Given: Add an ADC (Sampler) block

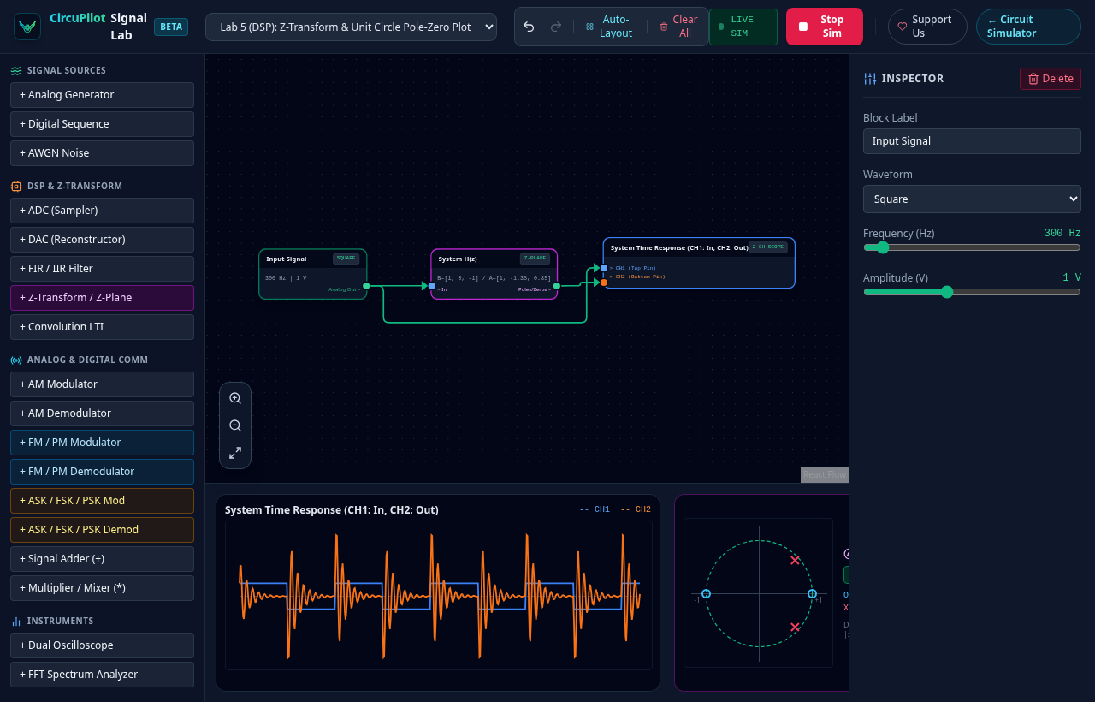Looking at the screenshot, I should [x=102, y=211].
